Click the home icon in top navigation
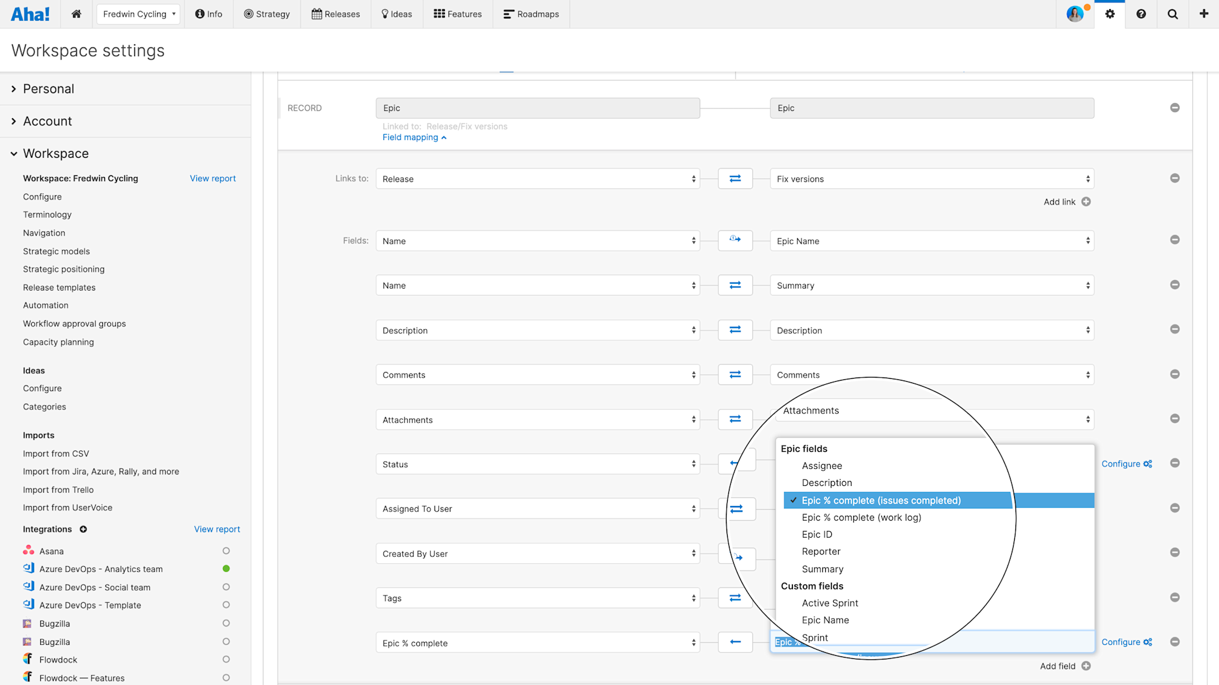Viewport: 1219px width, 685px height. [76, 14]
